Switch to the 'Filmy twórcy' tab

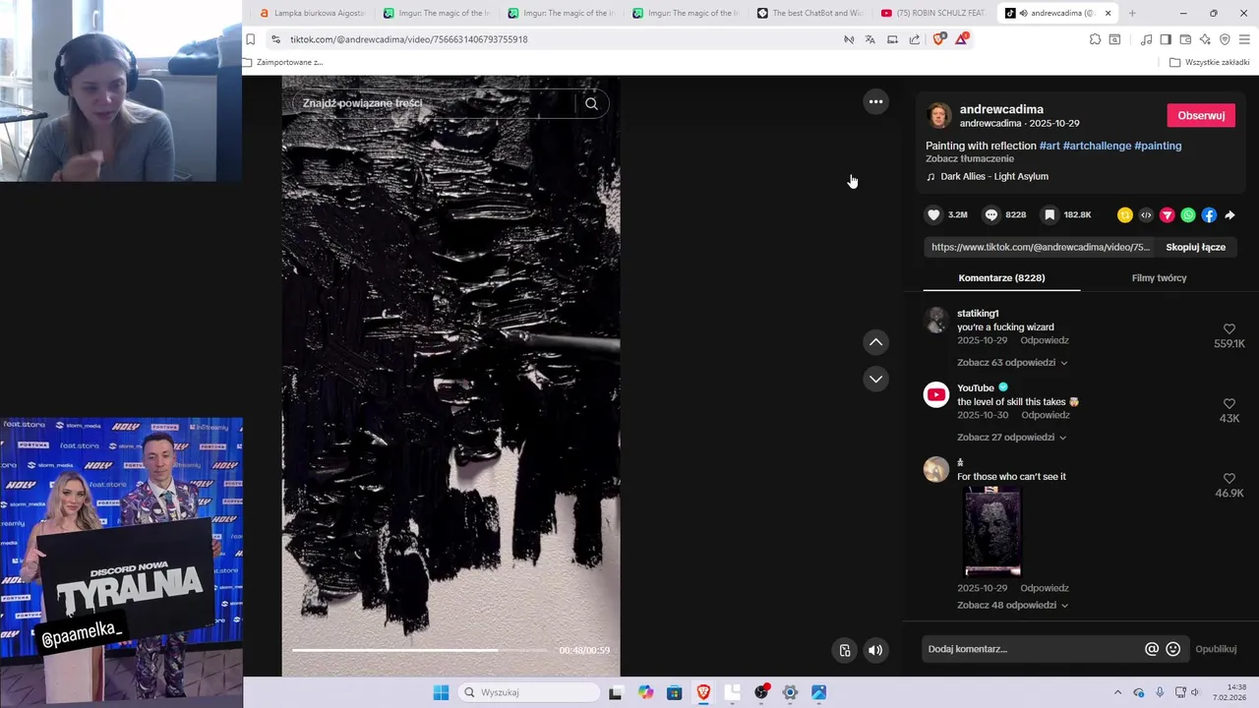point(1159,278)
